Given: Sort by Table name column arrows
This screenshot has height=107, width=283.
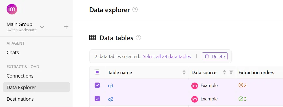Looking at the screenshot, I should [x=184, y=72].
